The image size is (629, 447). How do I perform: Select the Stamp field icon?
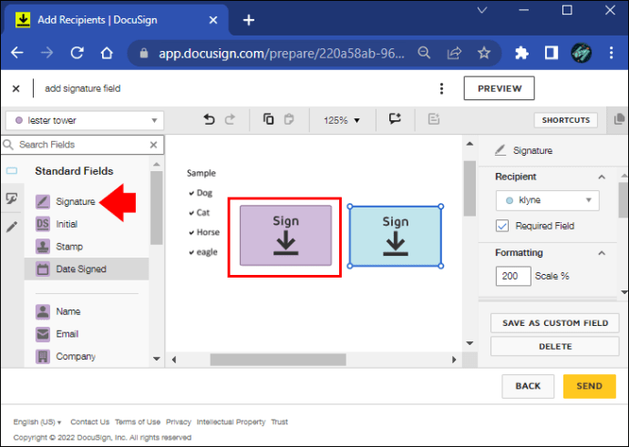pyautogui.click(x=43, y=247)
